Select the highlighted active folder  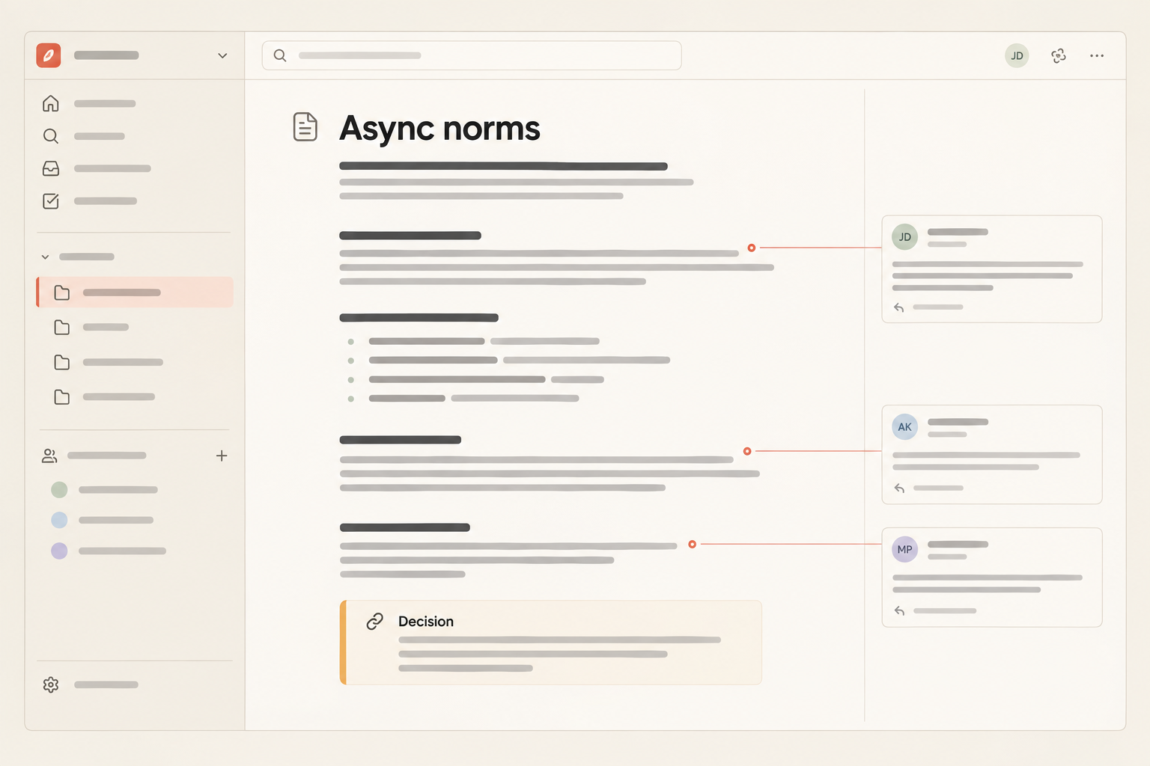click(x=135, y=292)
